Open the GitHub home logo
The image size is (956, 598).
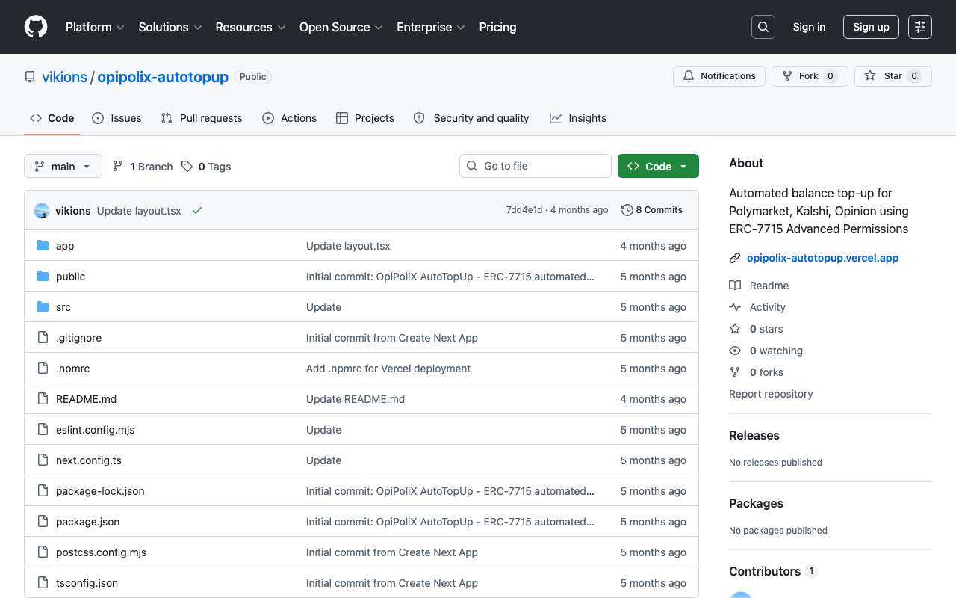point(36,27)
